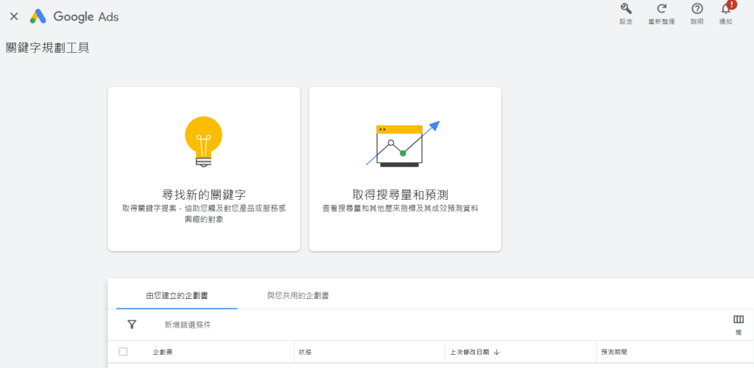Open the 說明 help icon
The image size is (754, 368).
click(x=697, y=9)
